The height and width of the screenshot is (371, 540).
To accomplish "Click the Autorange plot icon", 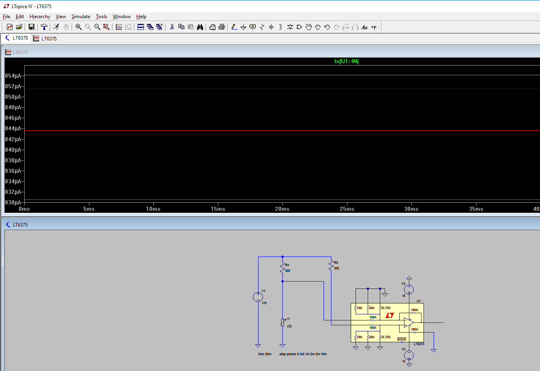I will pyautogui.click(x=119, y=27).
